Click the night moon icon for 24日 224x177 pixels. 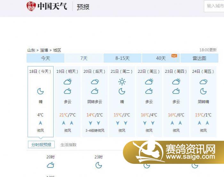tap(203, 91)
